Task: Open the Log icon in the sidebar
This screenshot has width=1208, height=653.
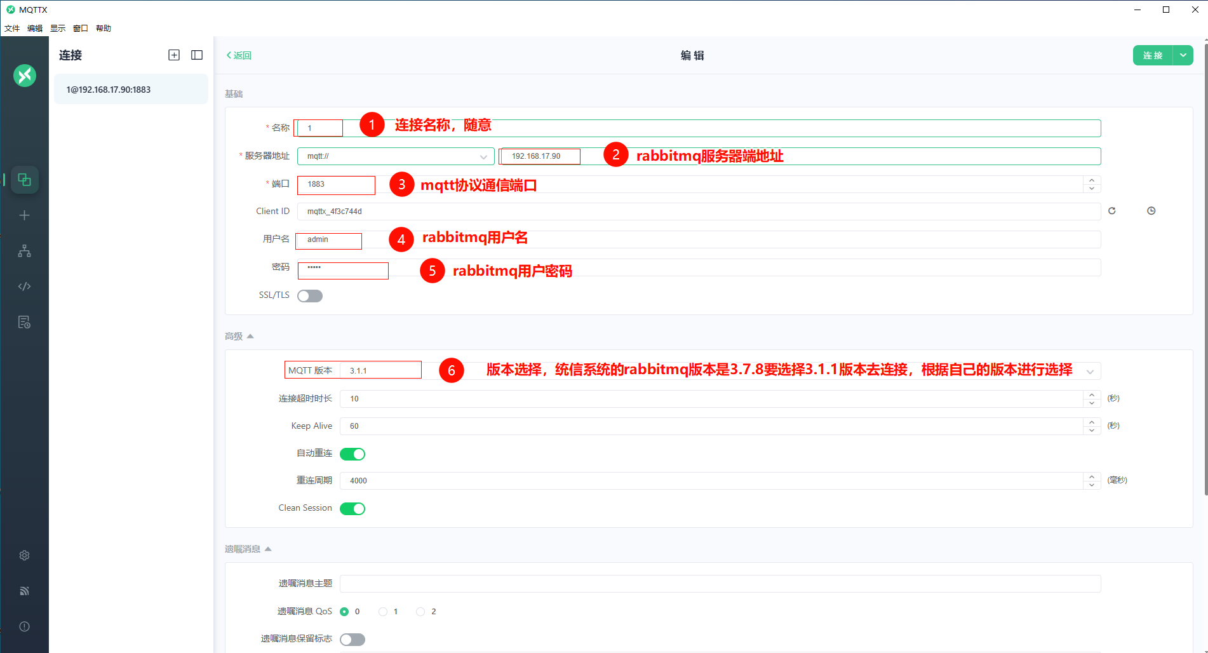Action: (25, 322)
